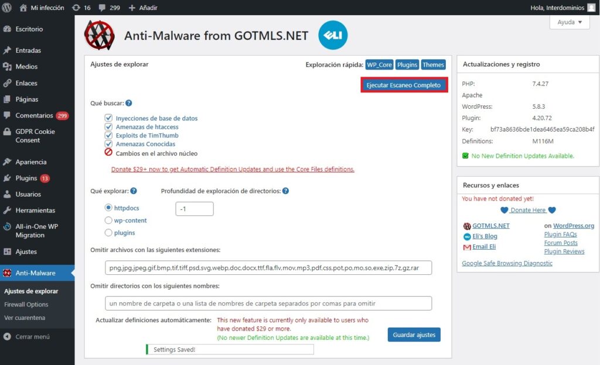Click the WordPress logo in admin bar
This screenshot has height=365, width=600.
tap(6, 8)
